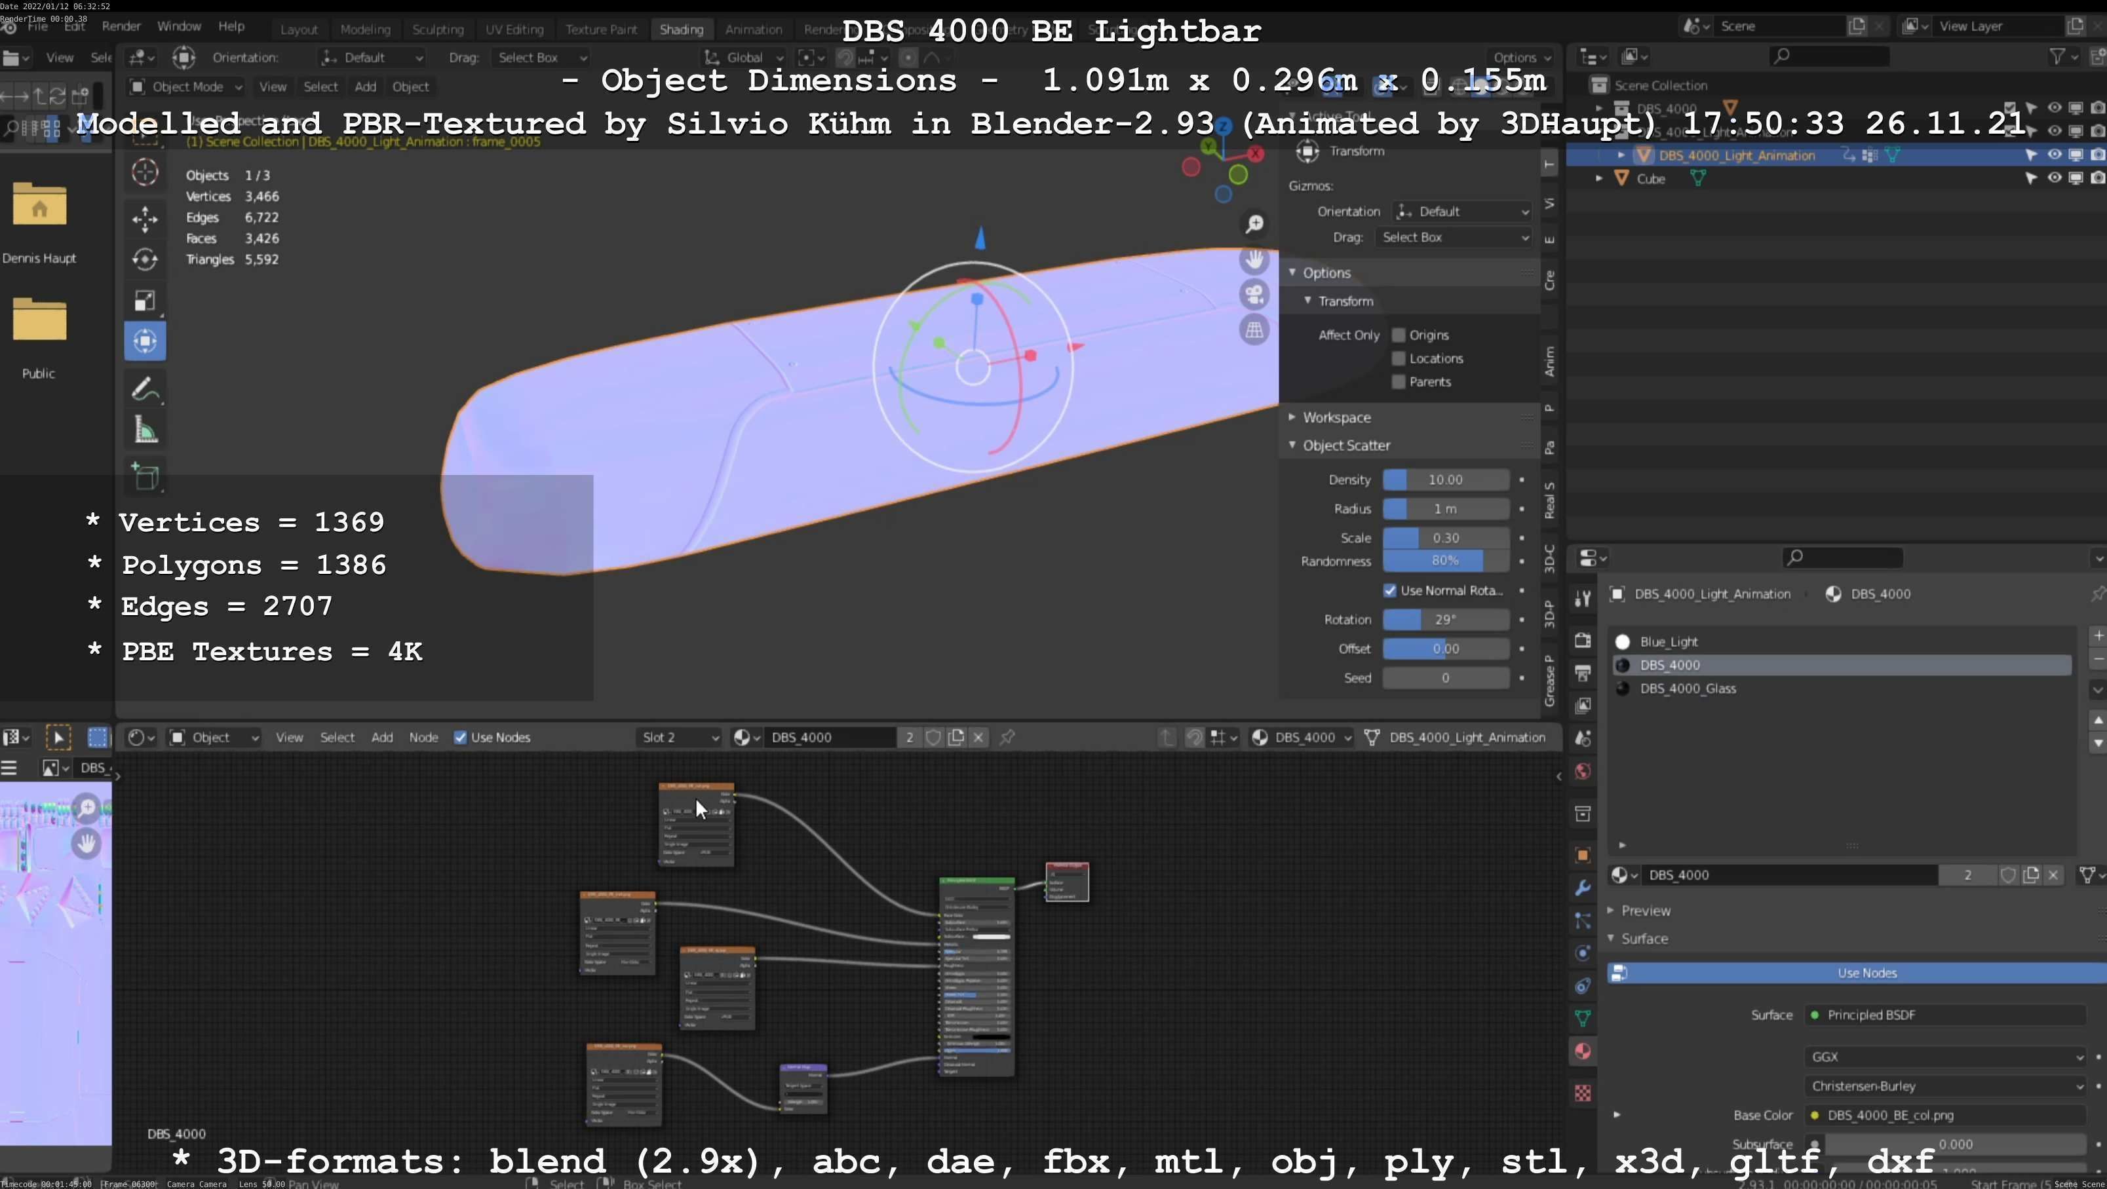This screenshot has height=1189, width=2107.
Task: Open Object Data properties tab
Action: [x=1583, y=1018]
